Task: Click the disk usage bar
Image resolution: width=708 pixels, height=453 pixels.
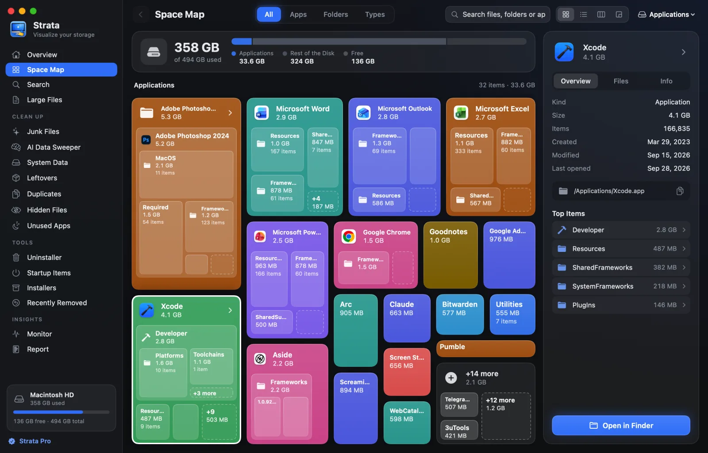Action: (379, 42)
